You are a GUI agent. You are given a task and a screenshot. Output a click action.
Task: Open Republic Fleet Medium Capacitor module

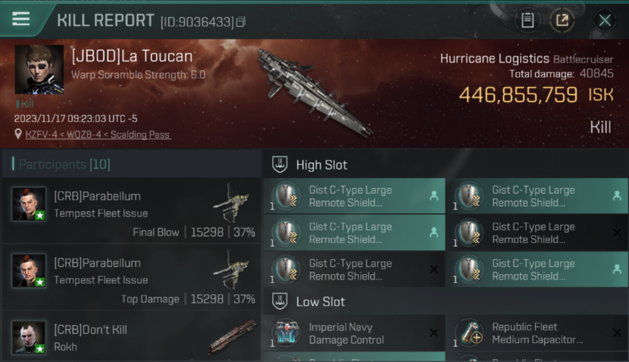(537, 333)
